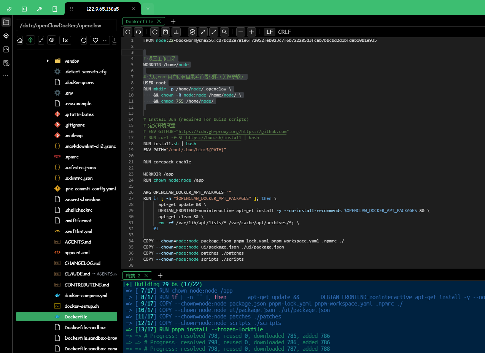Click the heart favorites icon in file panel
The image size is (485, 353).
[x=95, y=40]
